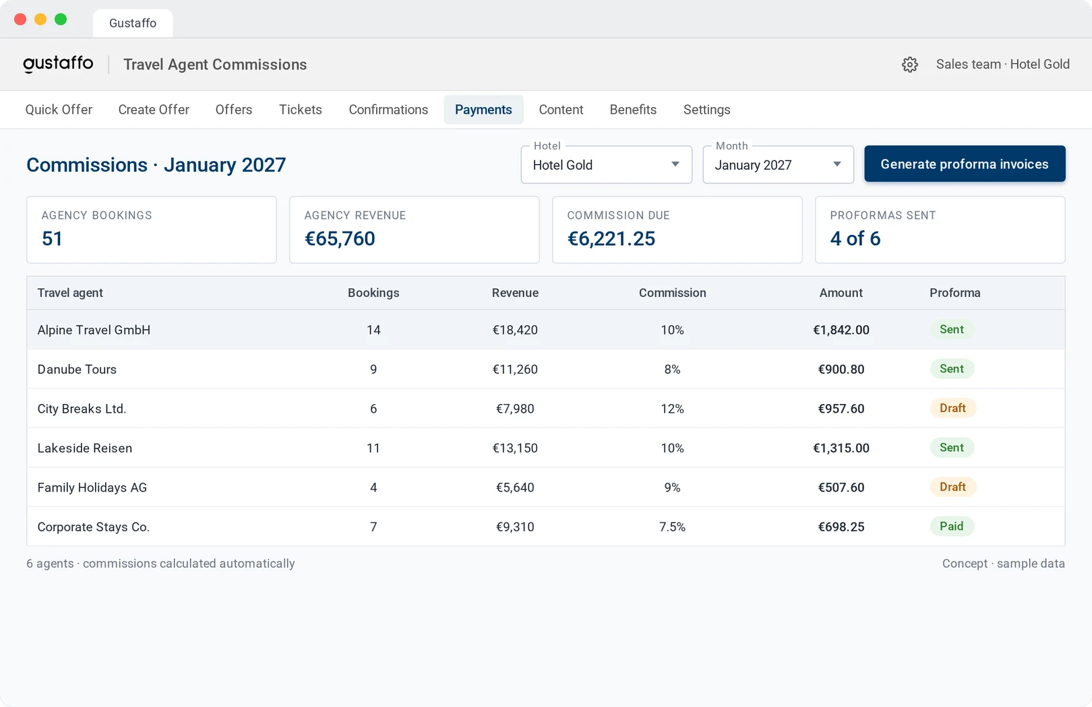The width and height of the screenshot is (1092, 707).
Task: Select the Payments tab
Action: click(x=483, y=110)
